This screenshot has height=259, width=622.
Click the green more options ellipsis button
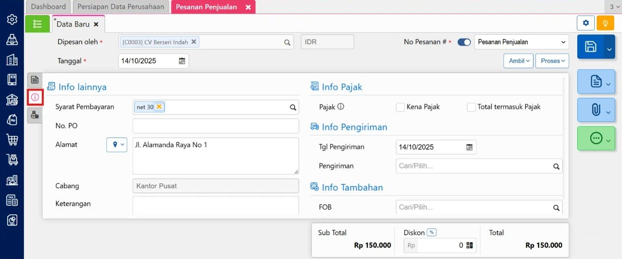coord(595,138)
